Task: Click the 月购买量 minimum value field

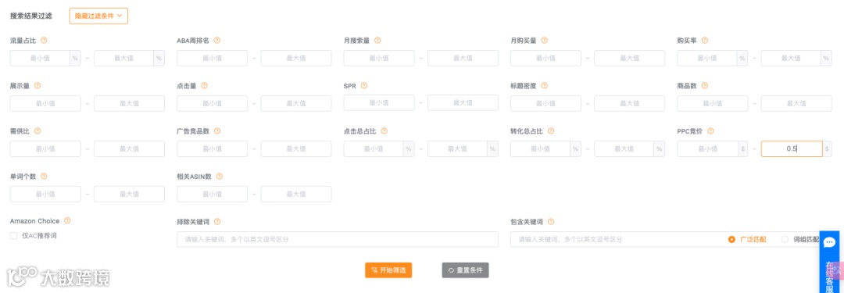Action: tap(545, 58)
